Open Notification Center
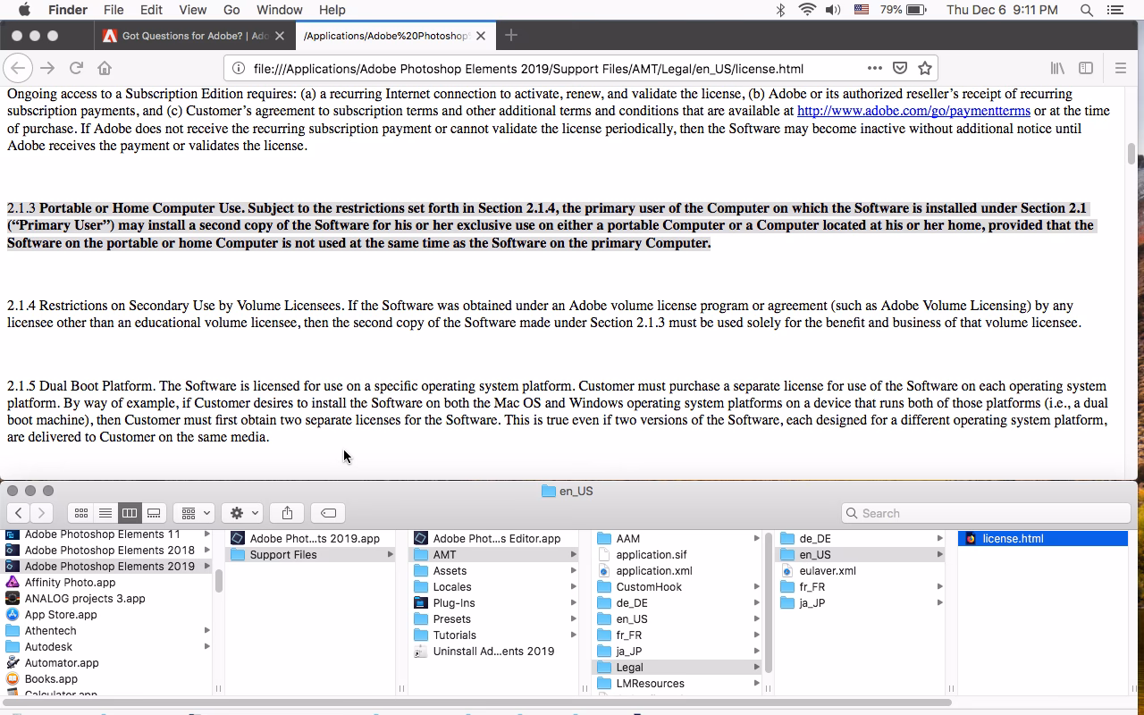The image size is (1144, 715). [x=1115, y=10]
